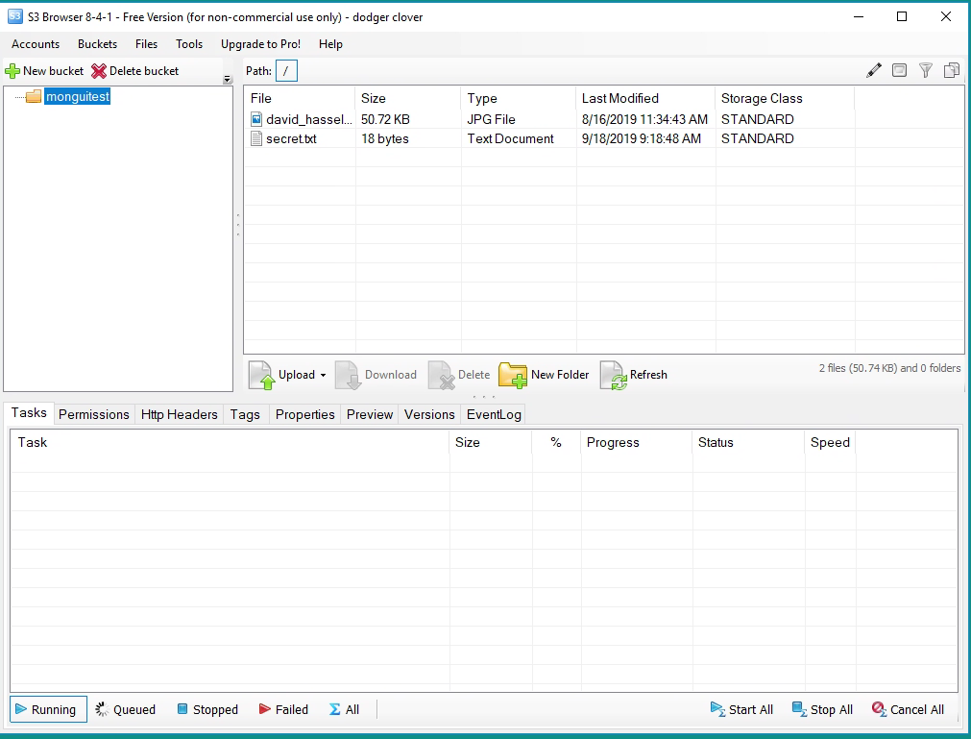Click the Status column header
971x739 pixels.
tap(748, 442)
